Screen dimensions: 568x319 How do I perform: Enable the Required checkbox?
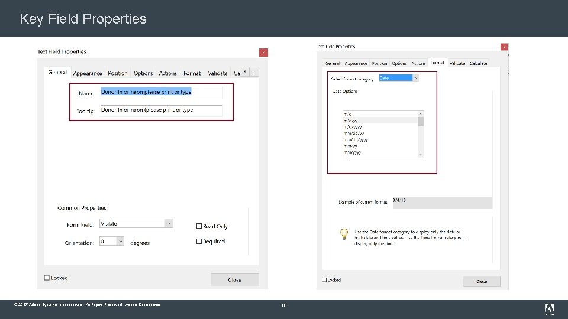pyautogui.click(x=199, y=241)
